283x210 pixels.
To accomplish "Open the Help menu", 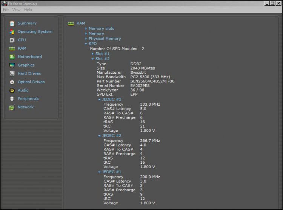I will 28,10.
